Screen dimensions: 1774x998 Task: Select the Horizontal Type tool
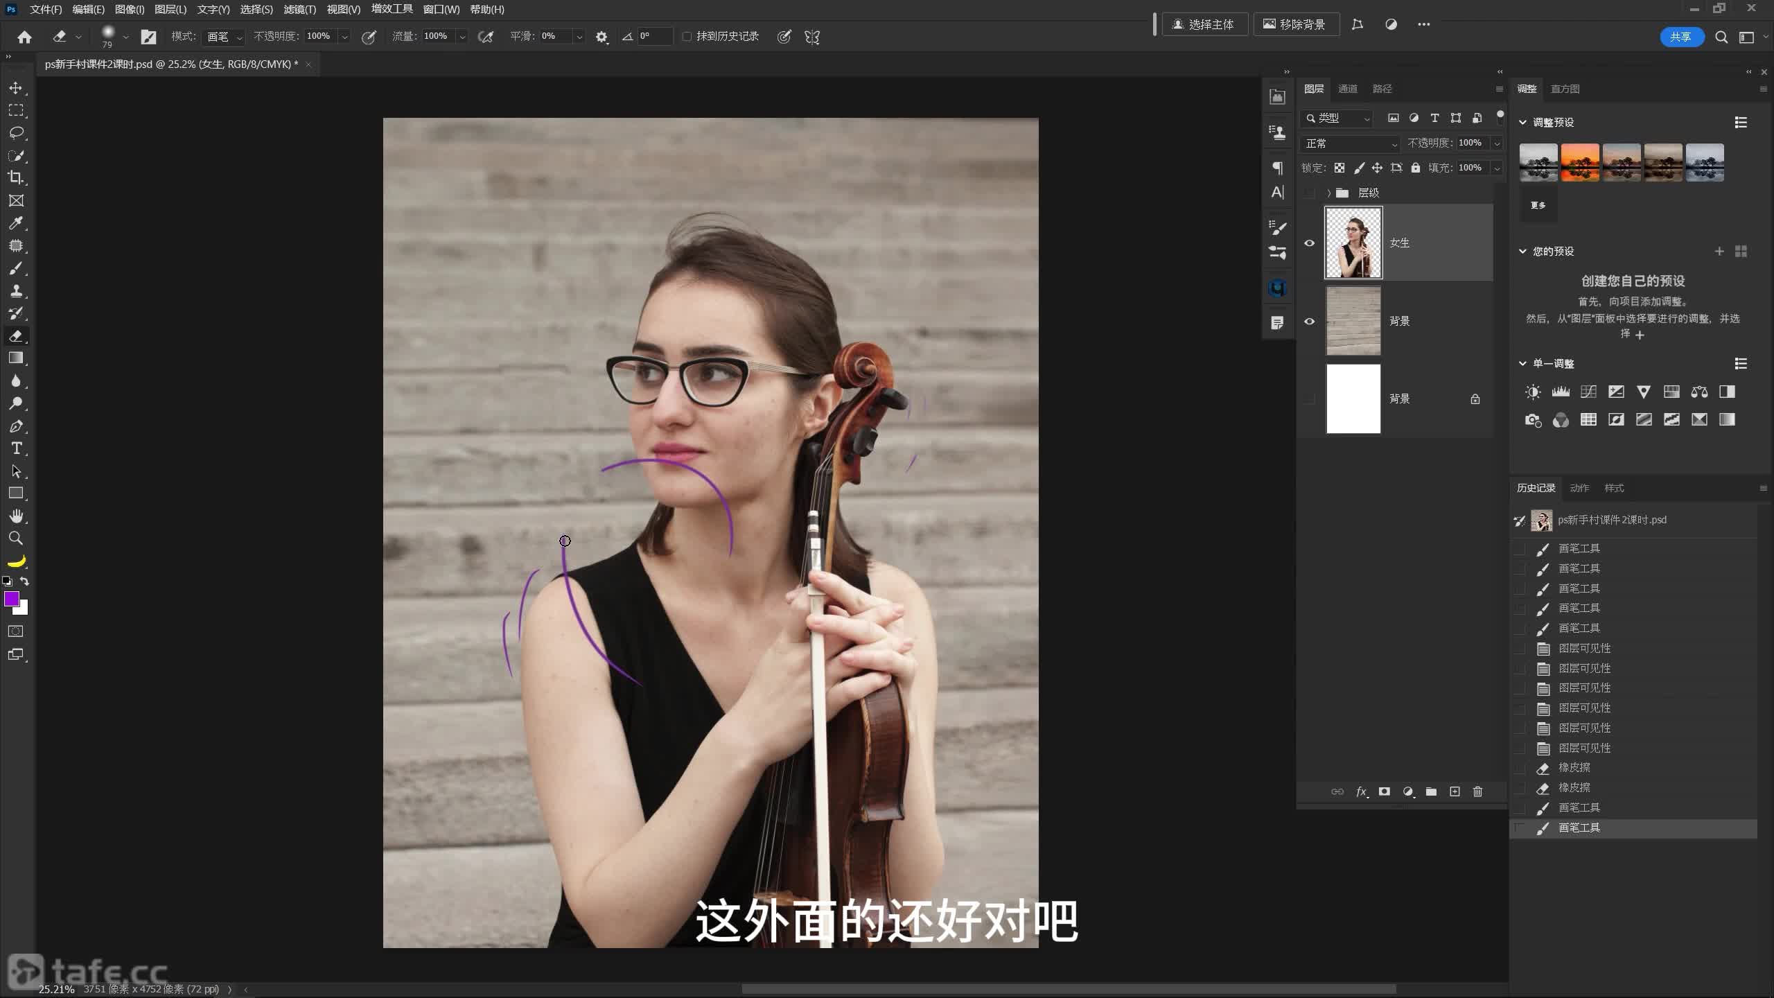pyautogui.click(x=16, y=448)
